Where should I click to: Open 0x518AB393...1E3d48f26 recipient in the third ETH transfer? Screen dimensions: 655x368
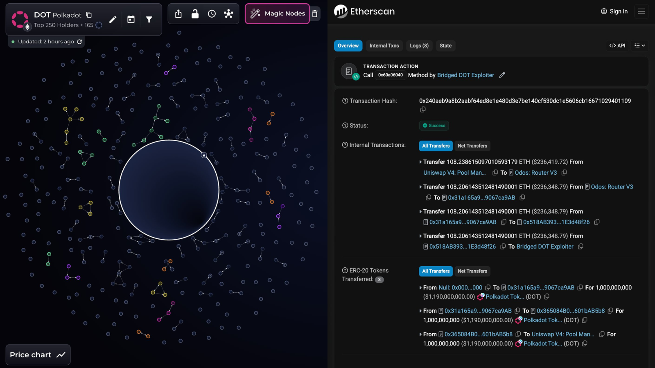[556, 222]
